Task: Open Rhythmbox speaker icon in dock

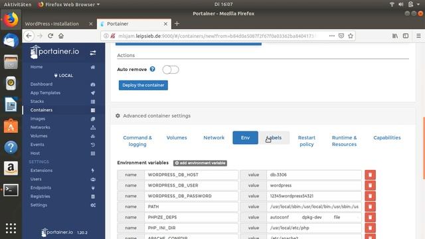Action: (x=11, y=83)
